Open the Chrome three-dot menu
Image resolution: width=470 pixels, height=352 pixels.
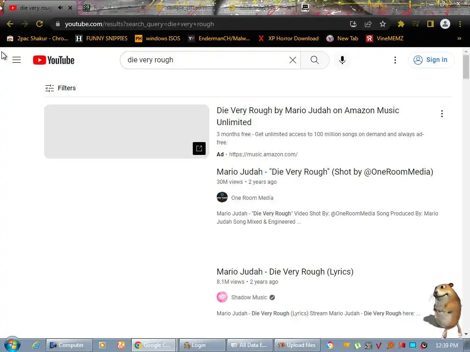pos(460,24)
